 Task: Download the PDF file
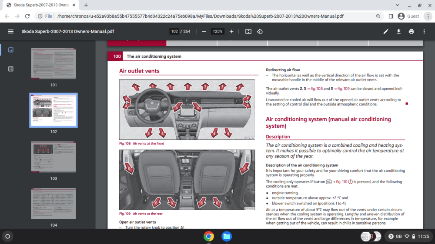398,32
